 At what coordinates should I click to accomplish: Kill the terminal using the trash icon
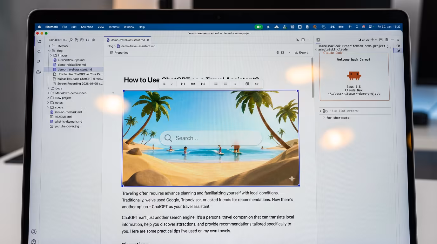pyautogui.click(x=387, y=40)
